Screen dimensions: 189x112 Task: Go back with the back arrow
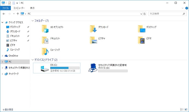point(4,14)
